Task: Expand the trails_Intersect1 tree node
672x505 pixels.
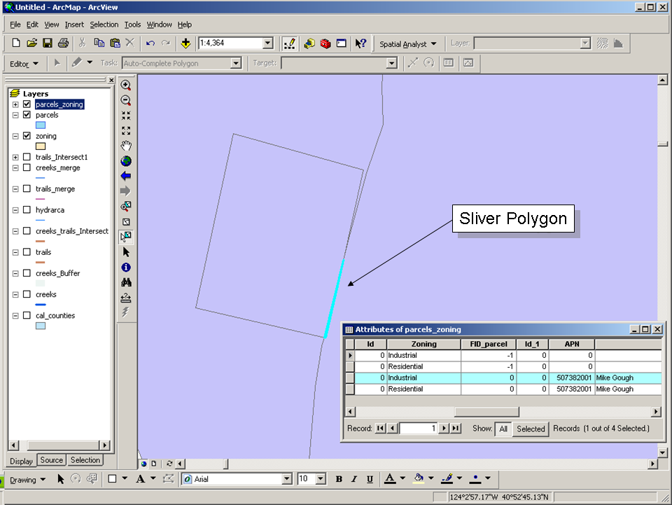Action: coord(15,157)
